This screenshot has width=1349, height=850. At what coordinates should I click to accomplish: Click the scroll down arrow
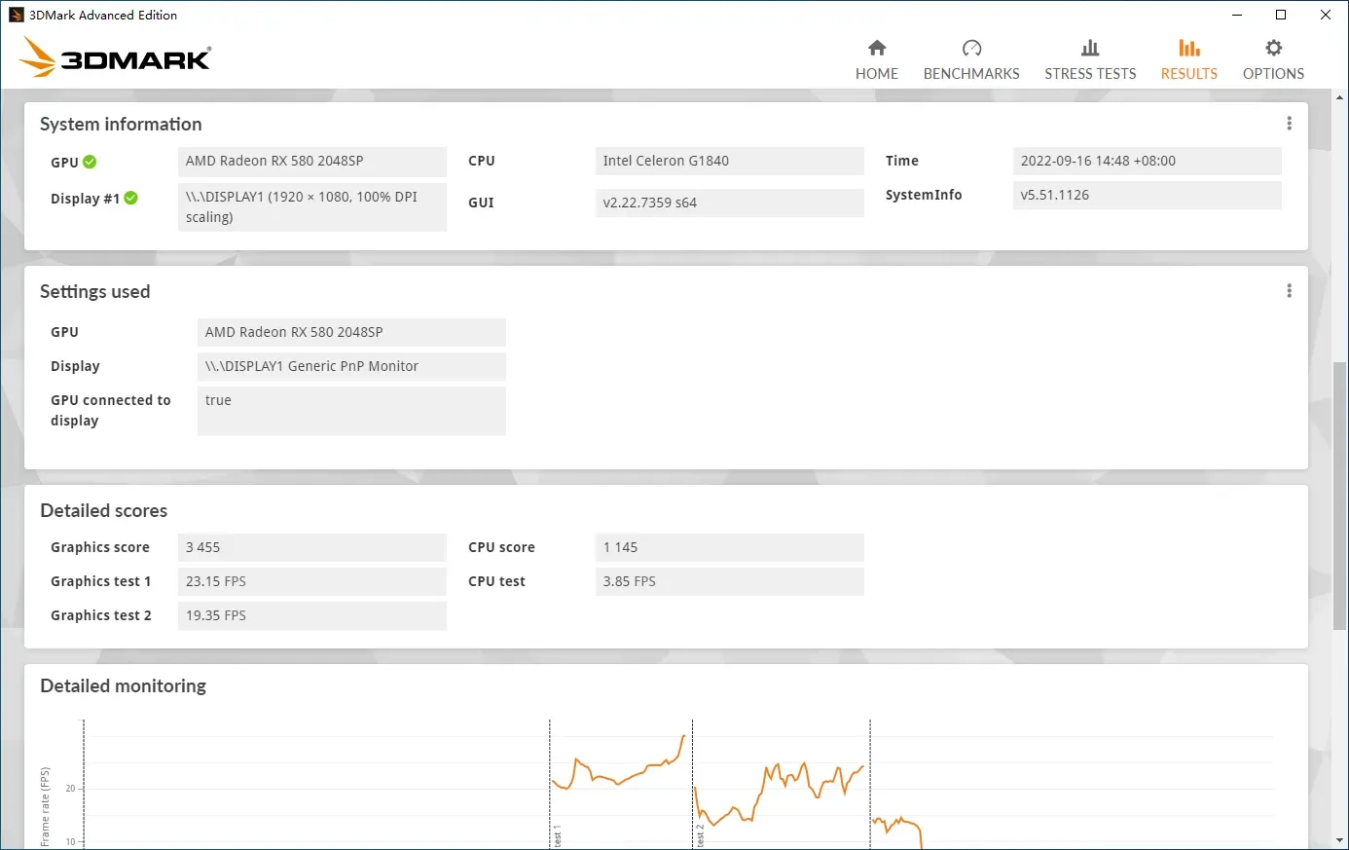(1340, 840)
